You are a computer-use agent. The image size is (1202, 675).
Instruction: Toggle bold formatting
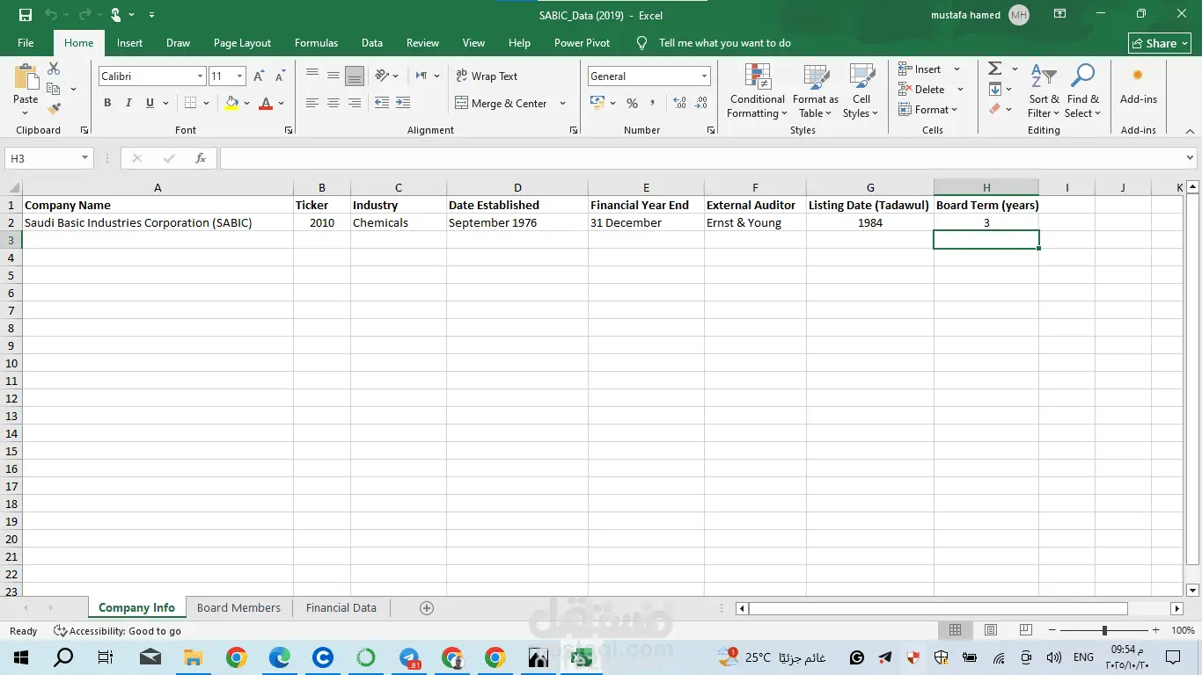pos(107,104)
